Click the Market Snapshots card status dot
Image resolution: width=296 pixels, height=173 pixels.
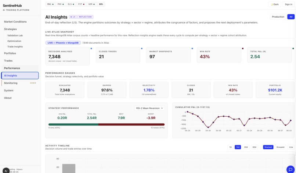192,49
